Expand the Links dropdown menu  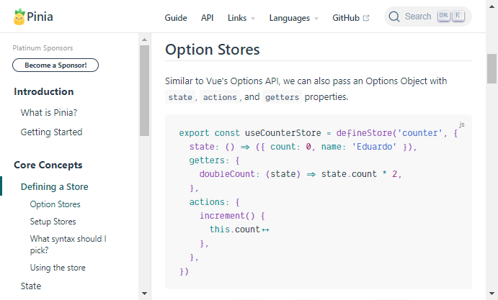click(x=241, y=18)
